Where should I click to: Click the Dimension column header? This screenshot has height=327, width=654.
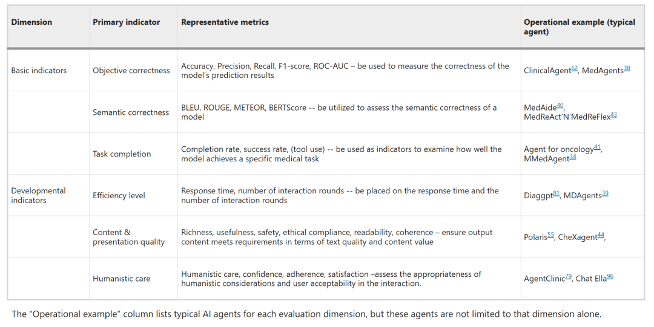[x=31, y=22]
